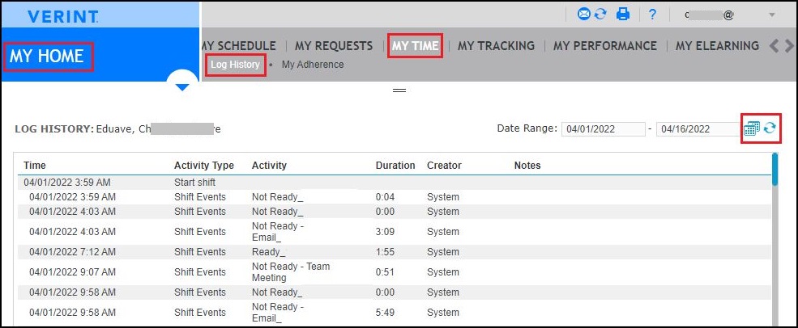Click the end date field 04/16/2022
This screenshot has height=328, width=798.
click(698, 129)
